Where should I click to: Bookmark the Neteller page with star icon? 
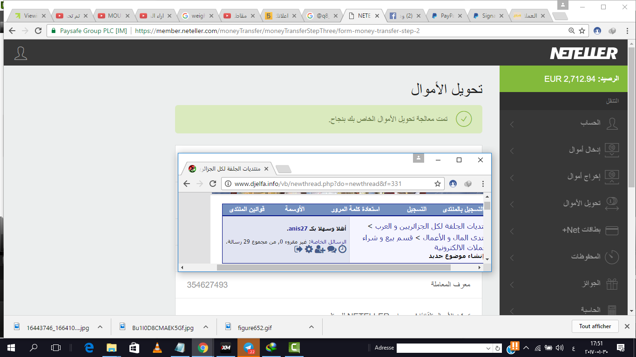point(582,31)
